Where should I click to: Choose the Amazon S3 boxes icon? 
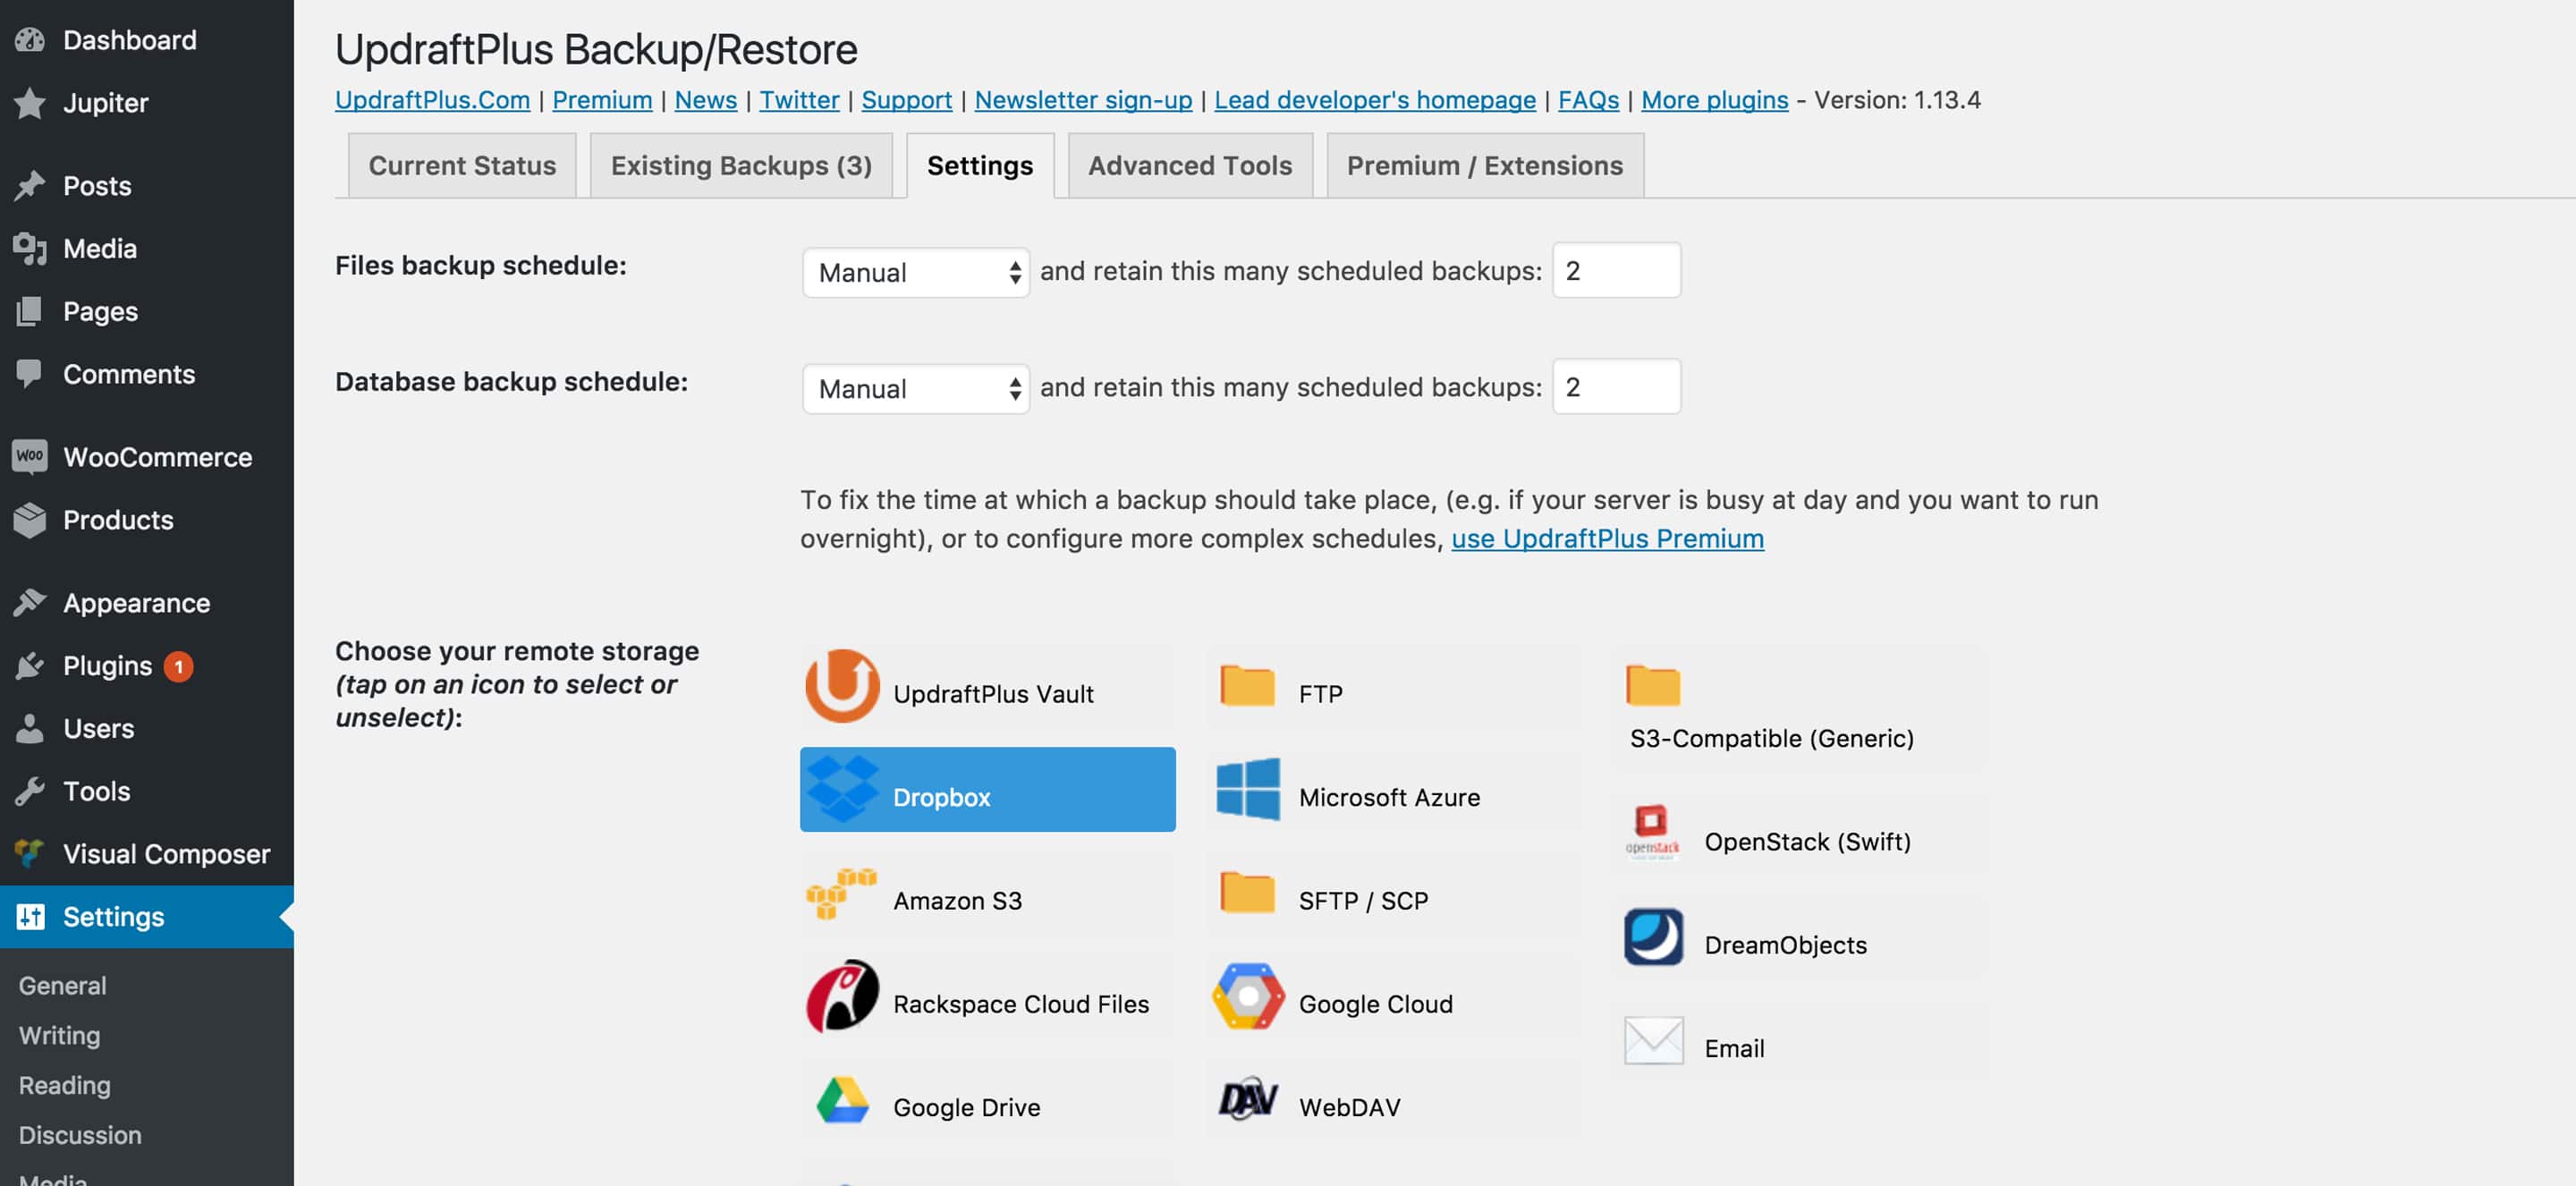point(842,893)
